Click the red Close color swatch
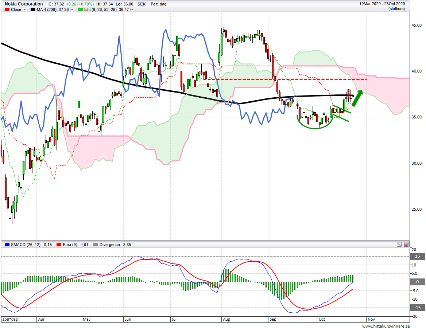 coord(7,9)
